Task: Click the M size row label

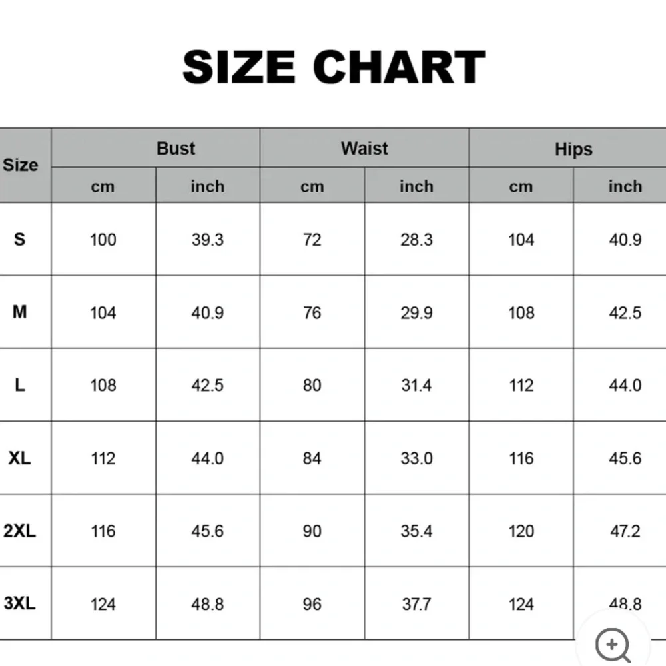Action: point(20,312)
